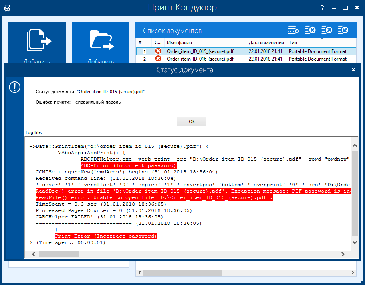Click Portable Document Format in row 1

click(x=317, y=51)
